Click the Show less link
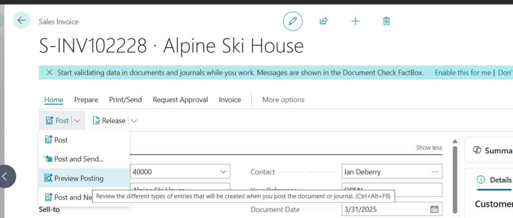Viewport: 513px width, 218px height. (429, 148)
